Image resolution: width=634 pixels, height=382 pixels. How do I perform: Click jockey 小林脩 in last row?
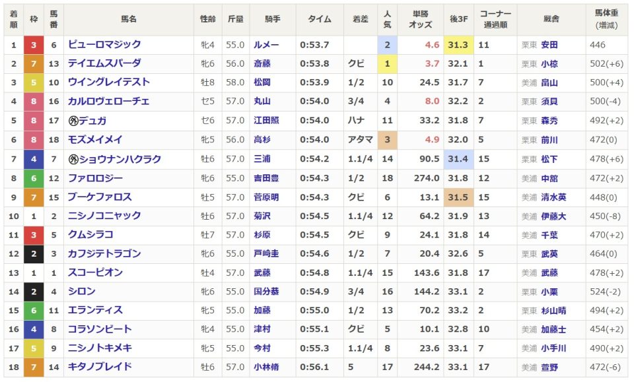click(x=267, y=367)
